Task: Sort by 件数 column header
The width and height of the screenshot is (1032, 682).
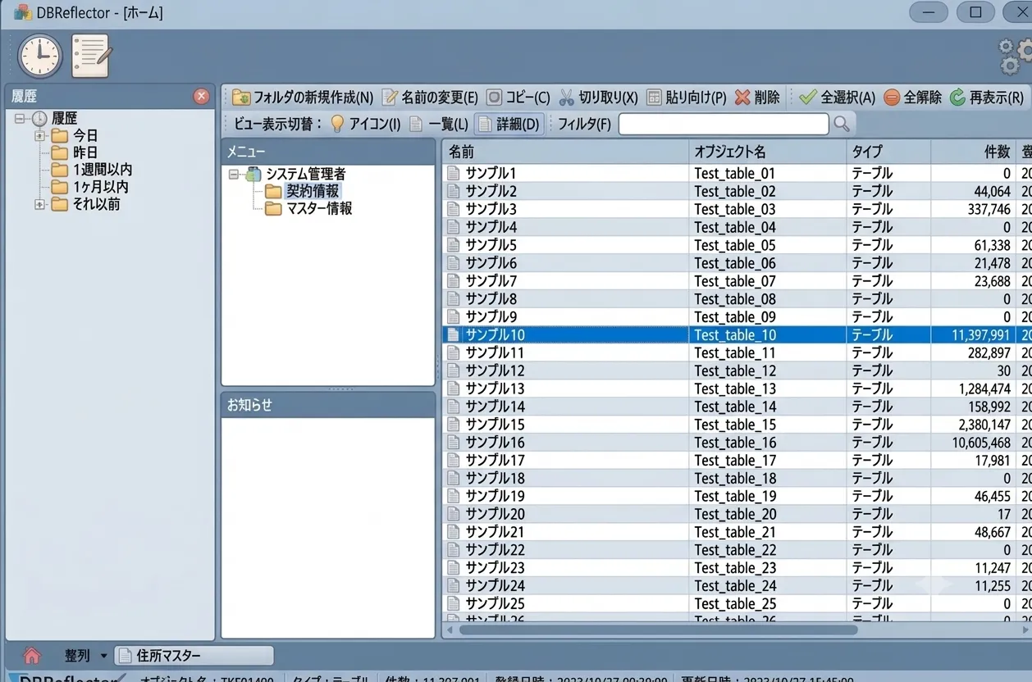Action: pos(975,152)
